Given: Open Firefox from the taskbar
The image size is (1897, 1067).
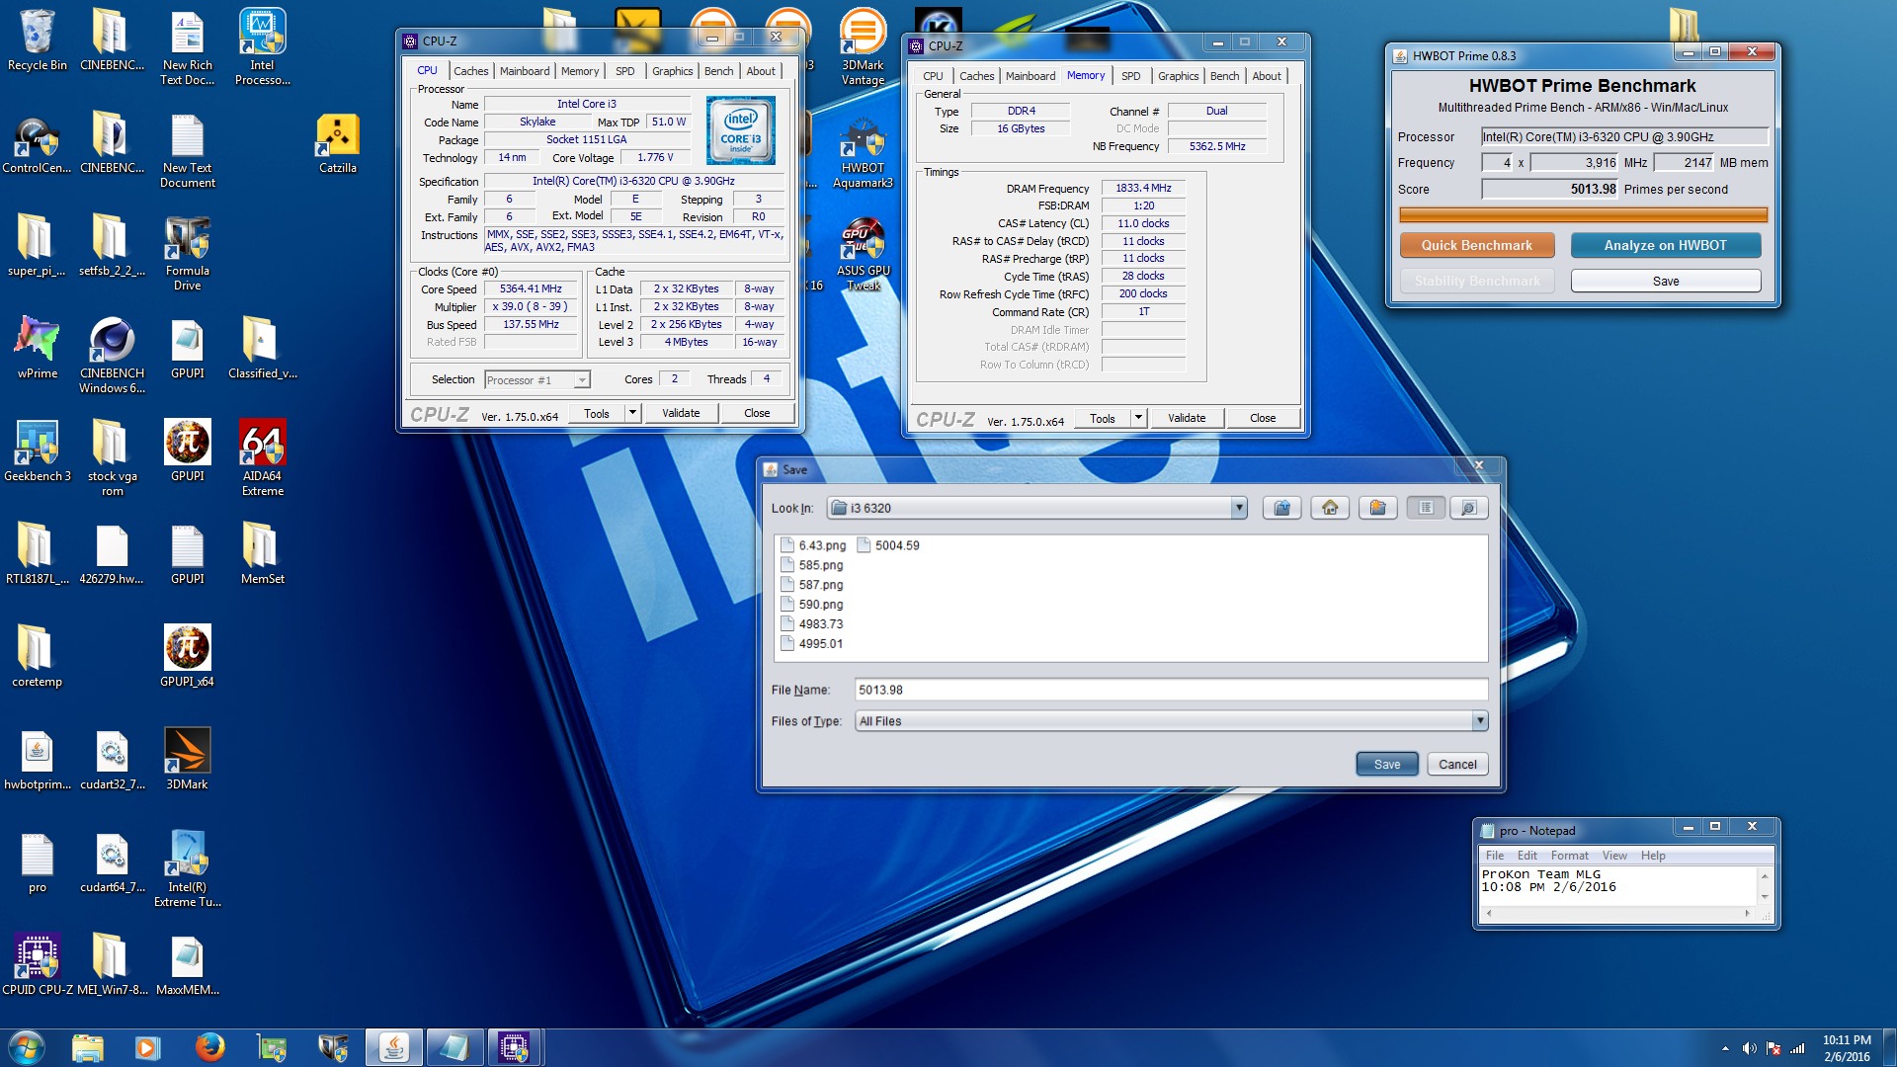Looking at the screenshot, I should point(209,1047).
